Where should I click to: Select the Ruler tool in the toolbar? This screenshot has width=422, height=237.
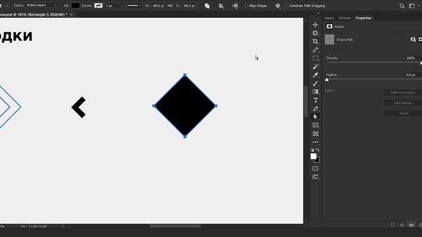point(315,50)
